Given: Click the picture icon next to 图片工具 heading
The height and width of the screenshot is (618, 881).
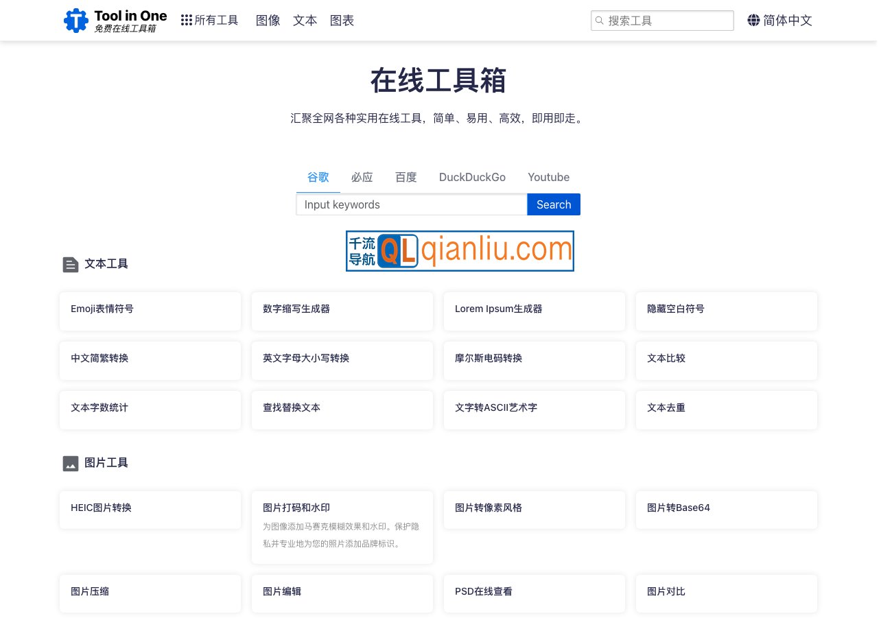Looking at the screenshot, I should click(71, 463).
